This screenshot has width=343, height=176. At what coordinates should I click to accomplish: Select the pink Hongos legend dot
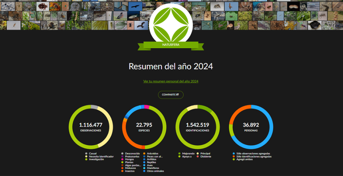pyautogui.click(x=122, y=159)
